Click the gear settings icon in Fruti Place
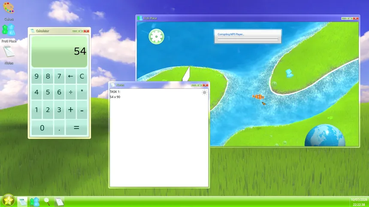This screenshot has height=207, width=369. click(156, 37)
